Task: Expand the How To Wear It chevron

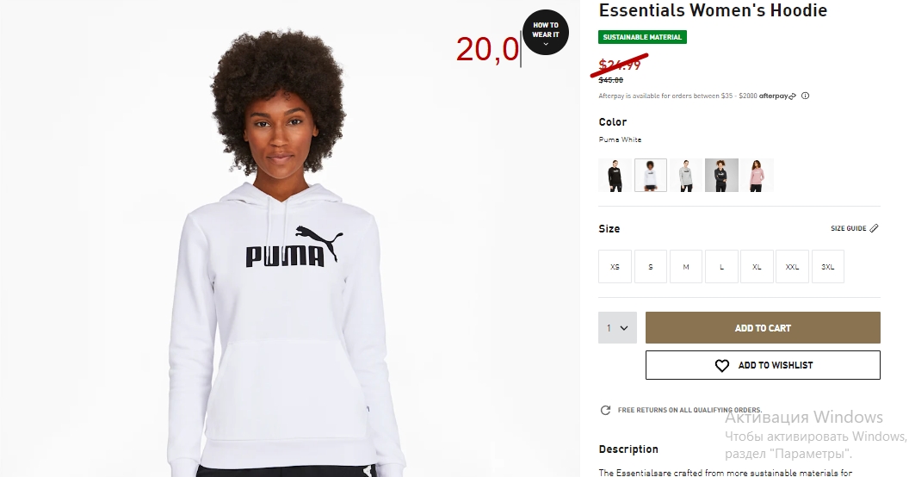Action: point(546,44)
